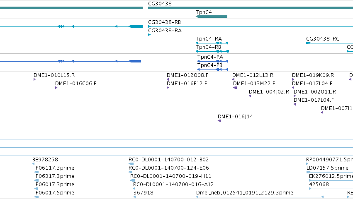Click the DME1-016J14 BAC label
353x199 pixels.
tap(235, 117)
